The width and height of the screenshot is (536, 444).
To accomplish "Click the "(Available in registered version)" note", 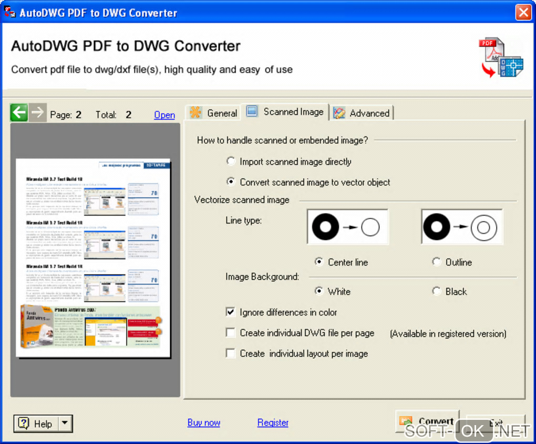I will point(448,333).
